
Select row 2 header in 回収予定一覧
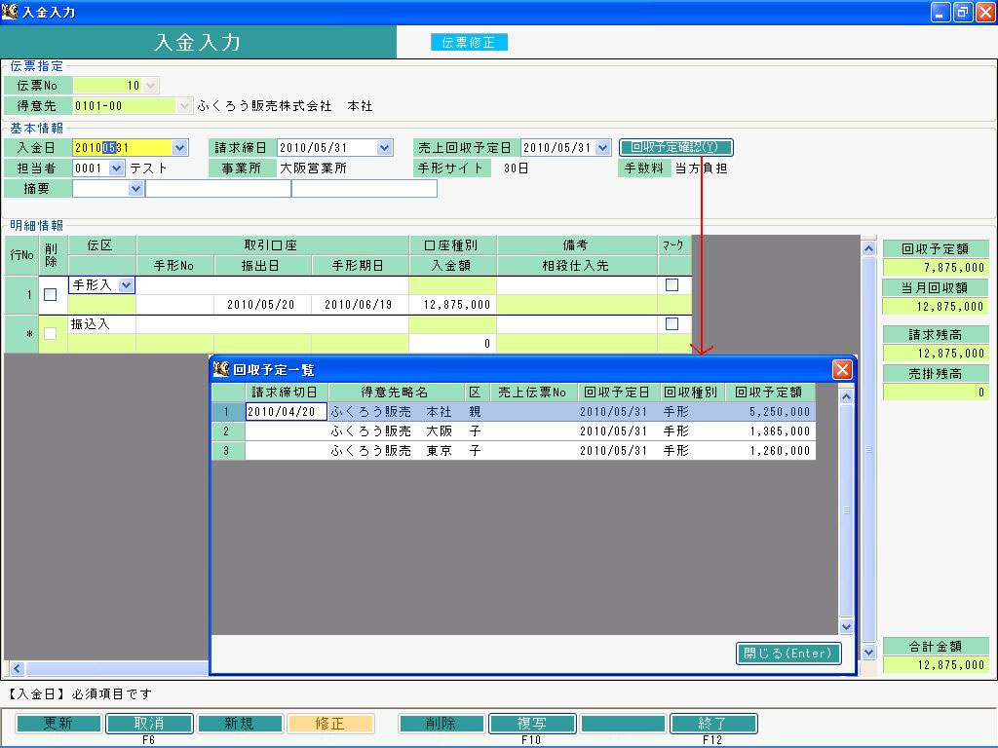[x=228, y=431]
